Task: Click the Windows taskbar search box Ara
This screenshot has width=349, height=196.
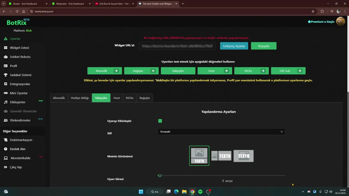Action: [155, 192]
